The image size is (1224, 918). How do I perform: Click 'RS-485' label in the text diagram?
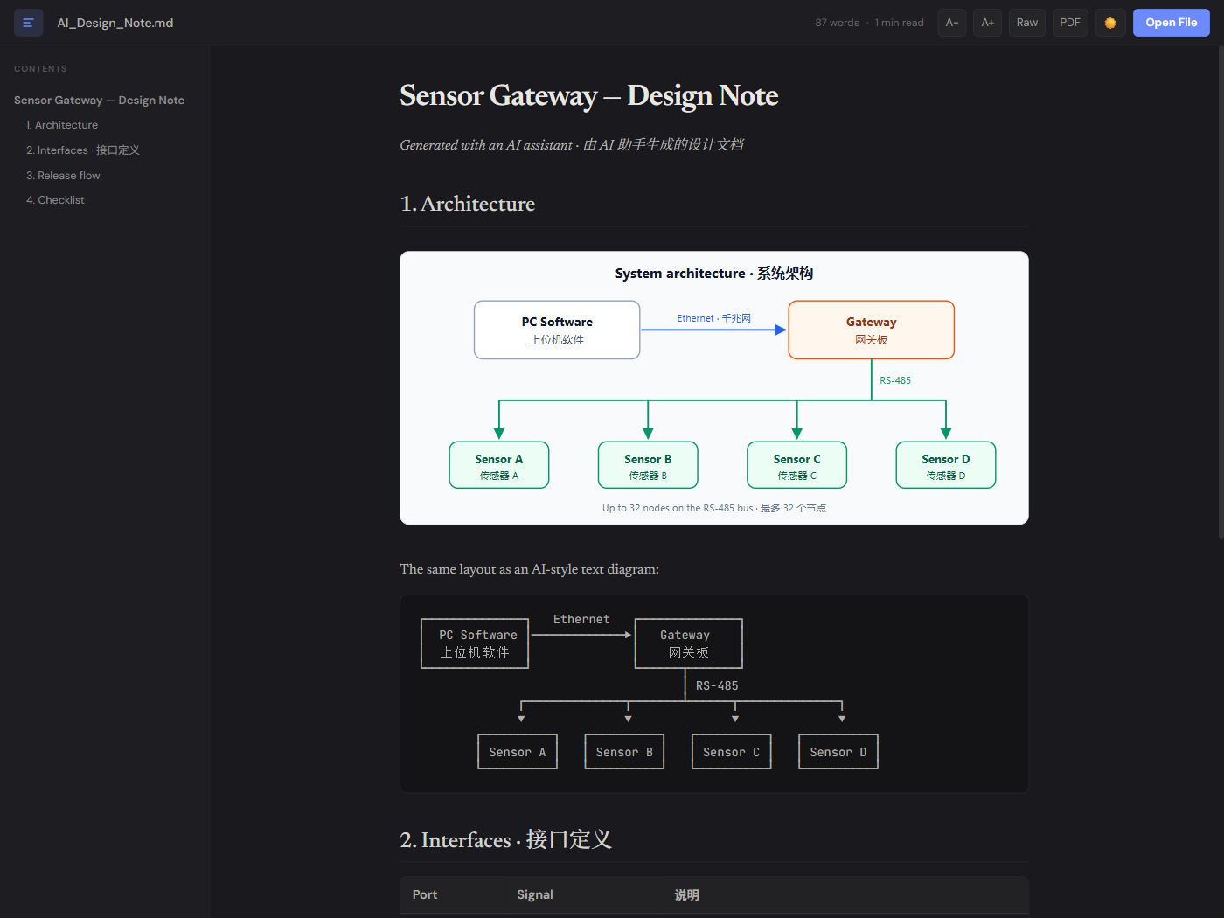[x=717, y=686]
